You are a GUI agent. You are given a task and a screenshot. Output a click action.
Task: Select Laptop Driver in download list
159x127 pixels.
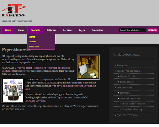pyautogui.click(x=127, y=76)
